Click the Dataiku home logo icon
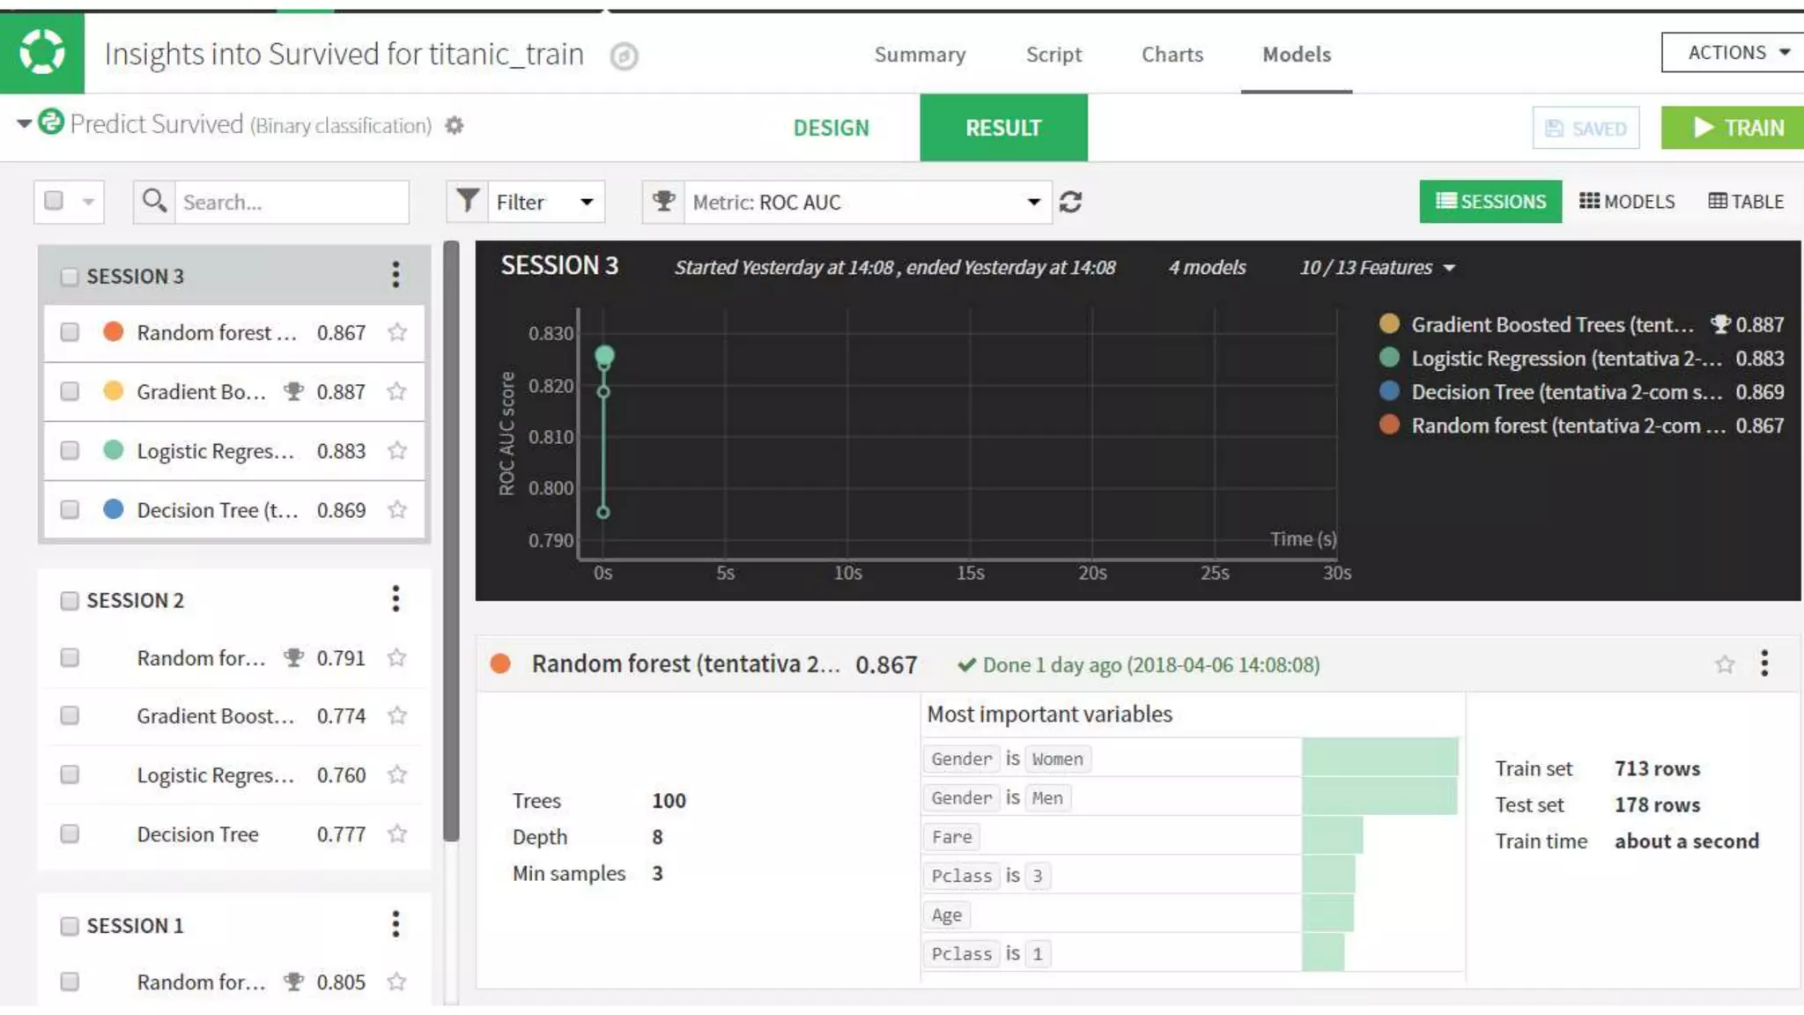The width and height of the screenshot is (1804, 1015). pos(41,53)
